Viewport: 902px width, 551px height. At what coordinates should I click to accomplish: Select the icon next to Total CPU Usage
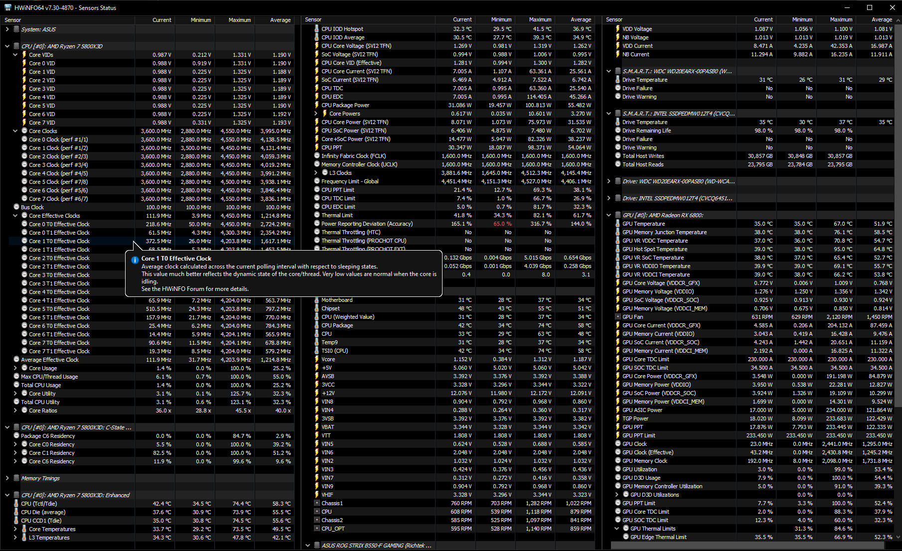(x=16, y=385)
